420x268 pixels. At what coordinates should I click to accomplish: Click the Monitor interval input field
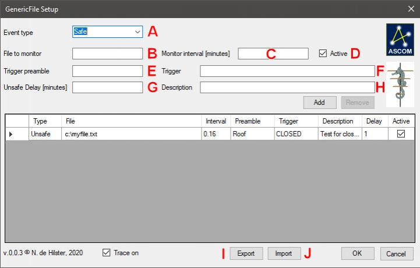pos(273,54)
